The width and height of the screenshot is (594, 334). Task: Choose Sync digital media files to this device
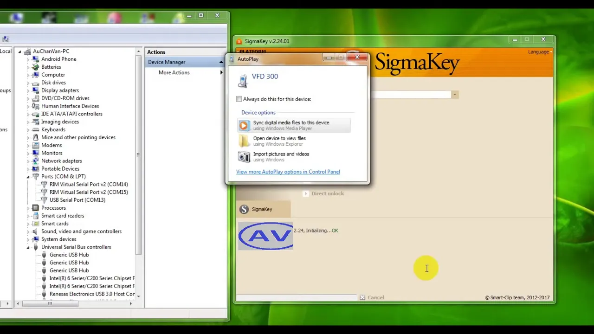(294, 125)
